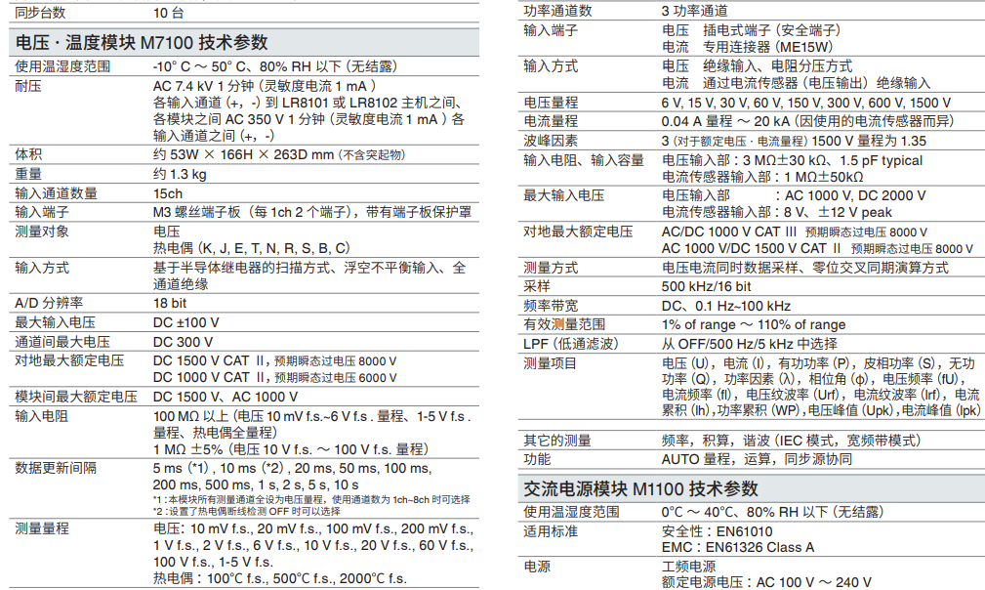
Task: Click the 输入通道数量 row label
Action: tap(56, 193)
